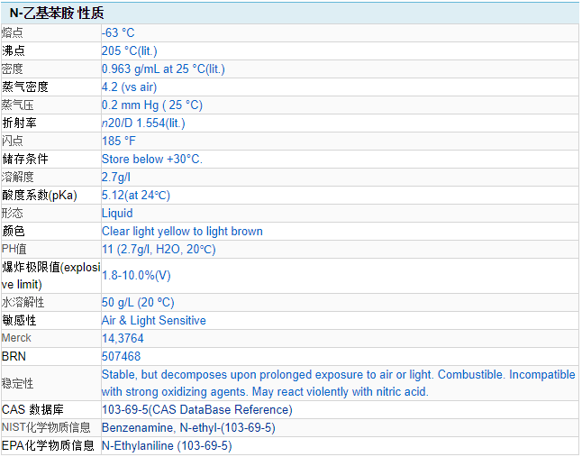Click the n20/D 1.554(lit.) refractive index value

(x=143, y=123)
